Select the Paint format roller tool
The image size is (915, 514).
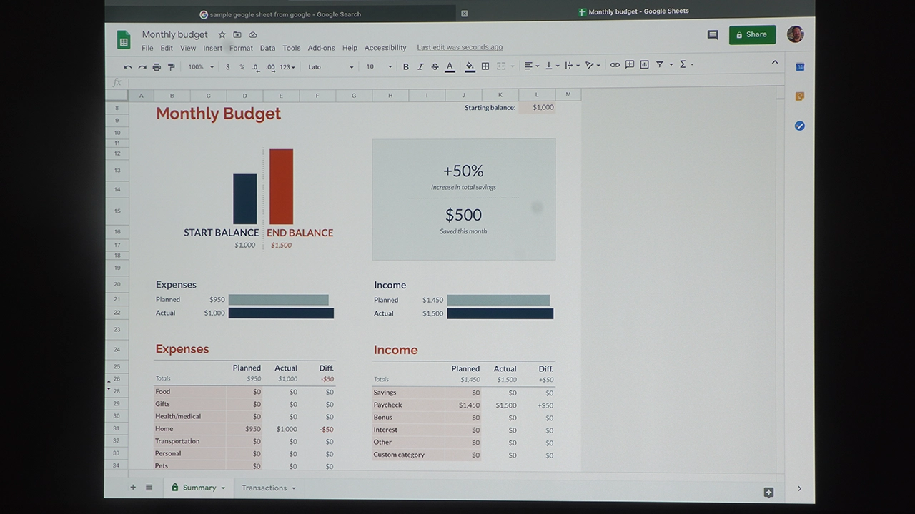[x=171, y=67]
